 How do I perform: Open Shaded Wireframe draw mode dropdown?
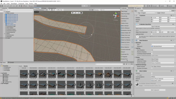click(x=39, y=10)
